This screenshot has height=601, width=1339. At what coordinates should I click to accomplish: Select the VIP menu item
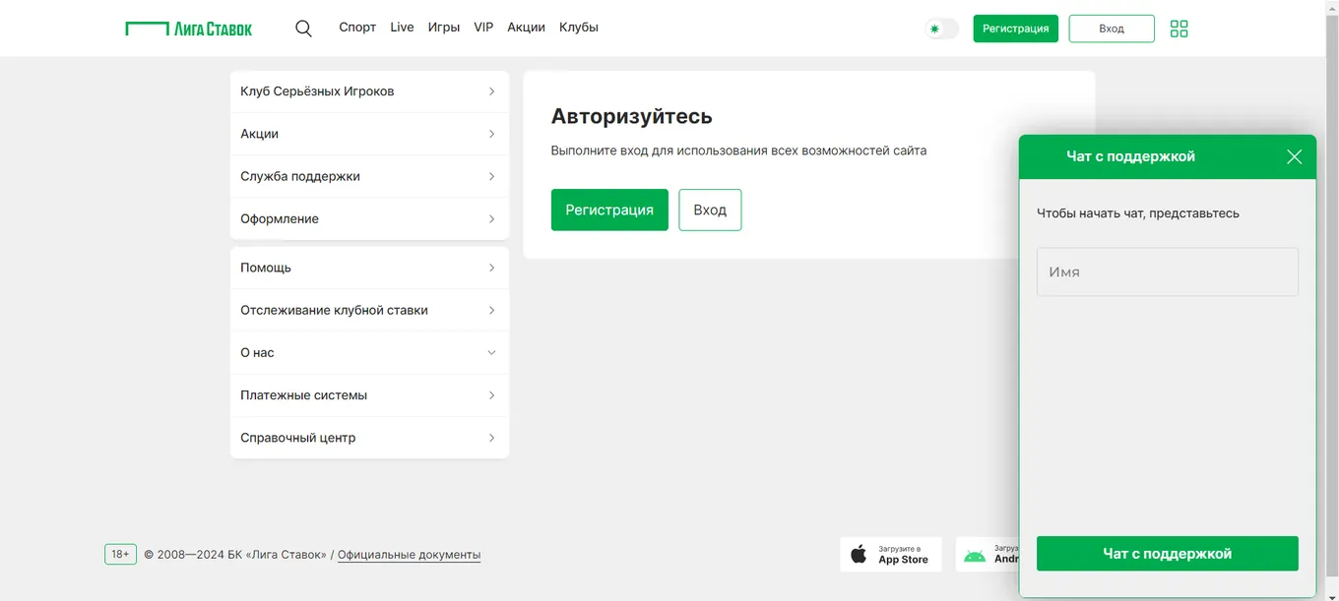click(483, 28)
